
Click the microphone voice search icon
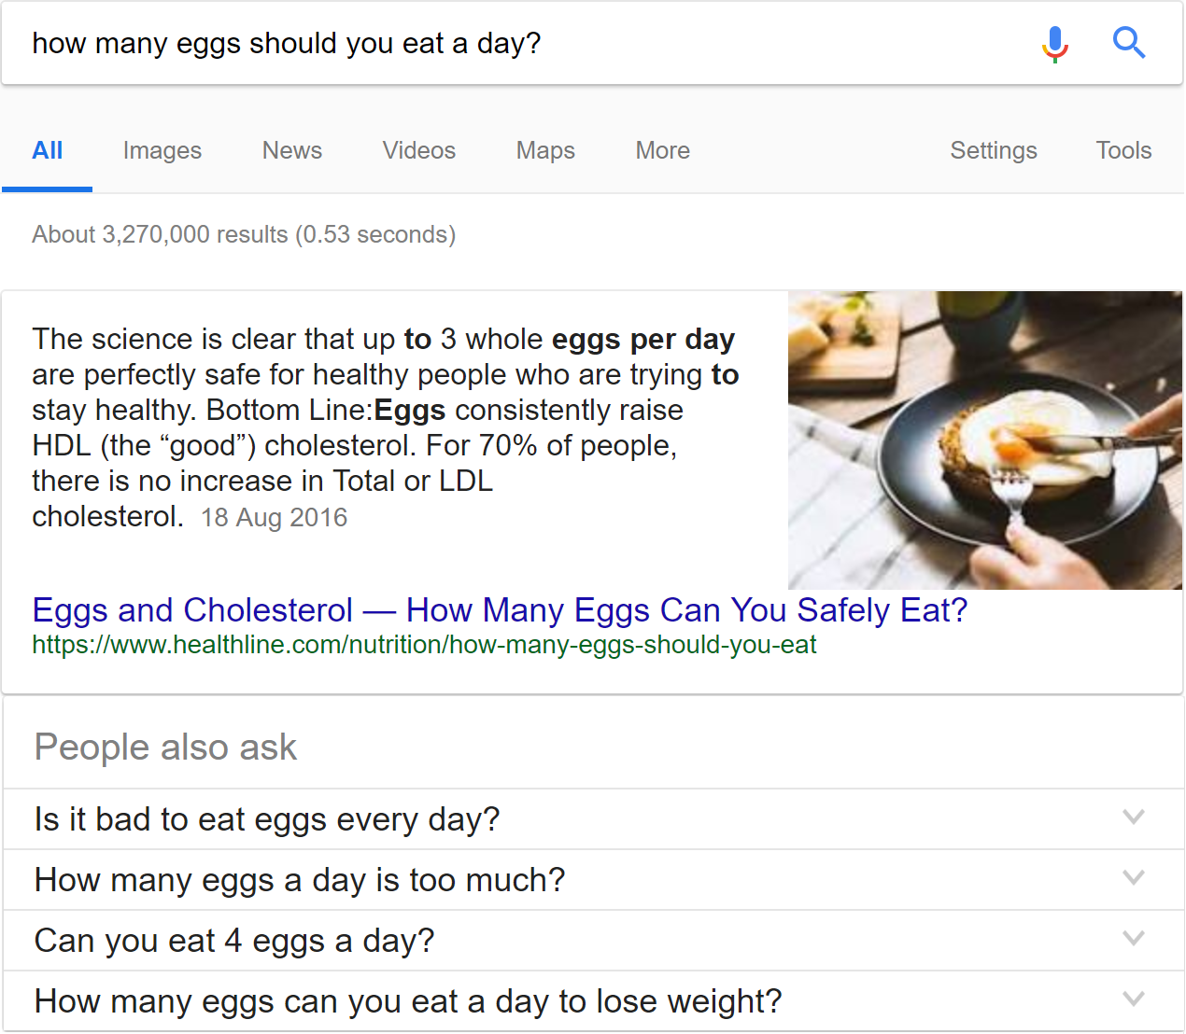pyautogui.click(x=1055, y=43)
